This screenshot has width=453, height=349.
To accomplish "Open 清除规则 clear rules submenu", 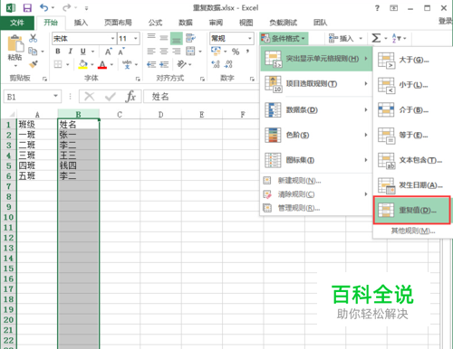I will point(316,194).
